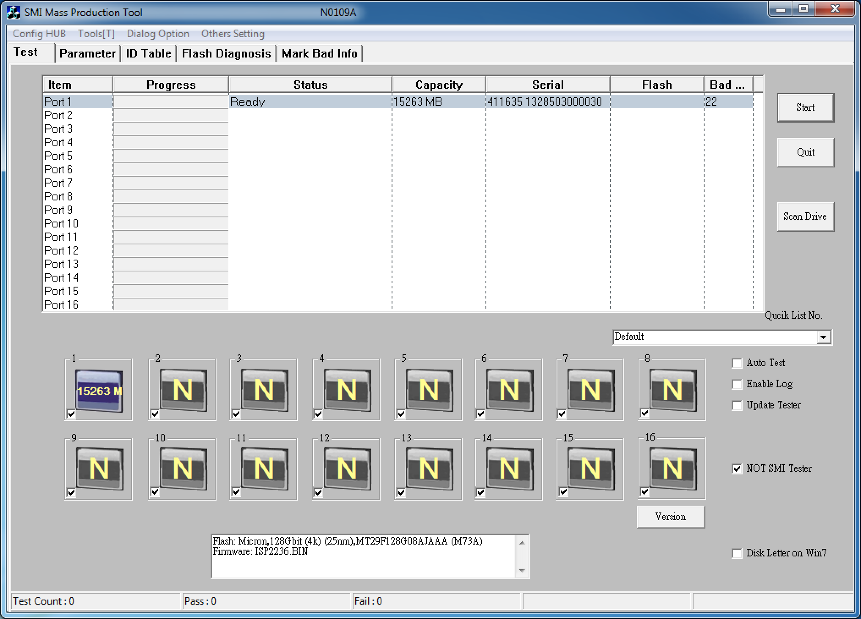This screenshot has width=861, height=619.
Task: Click the Capacity column header
Action: [x=439, y=85]
